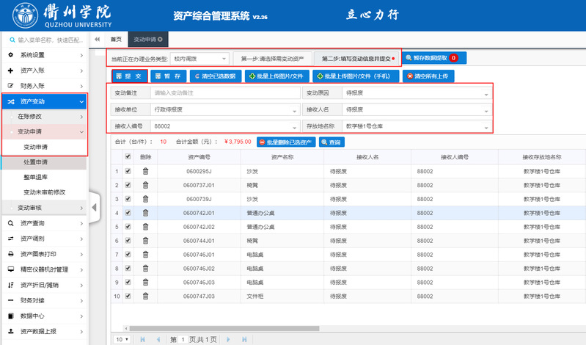
Task: Click the side panel collapse triangle handle
Action: coord(94,207)
